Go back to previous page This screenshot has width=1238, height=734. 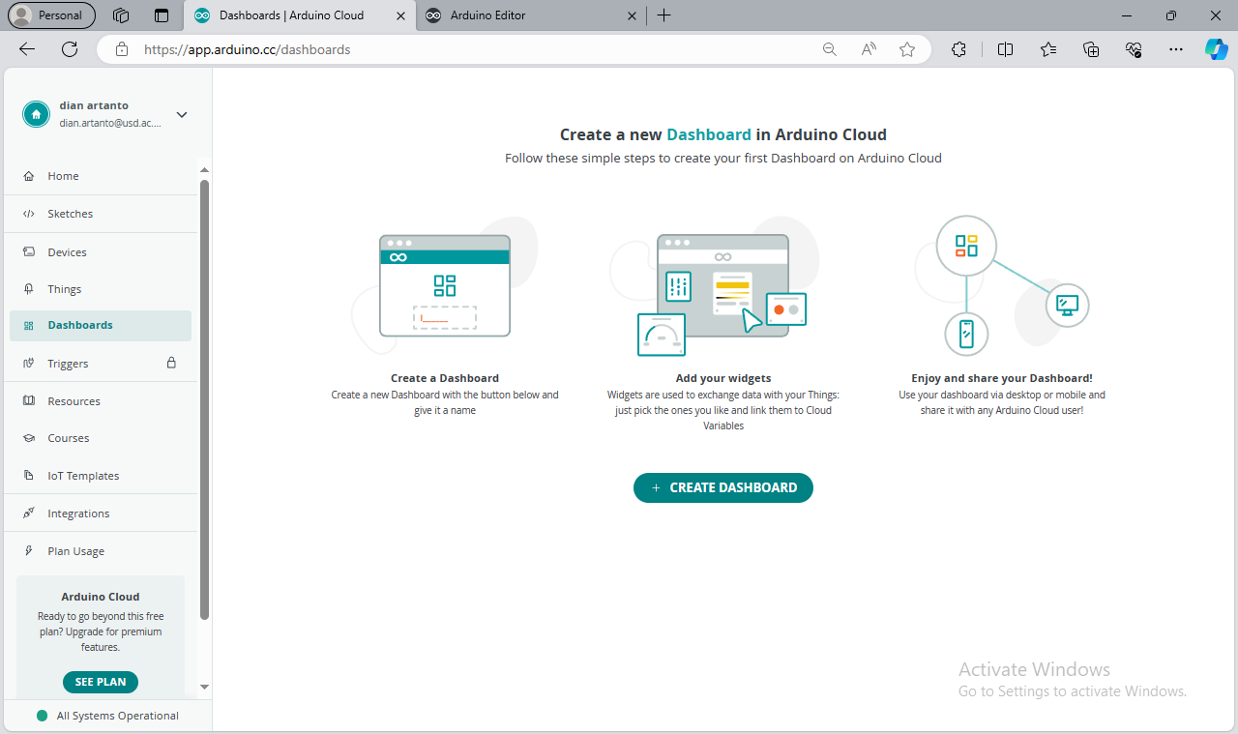coord(27,49)
